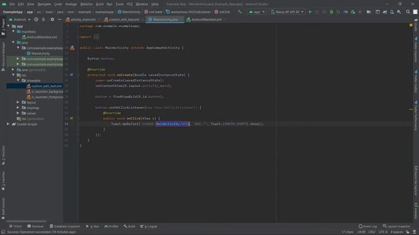Open Project panel settings gear icon
The width and height of the screenshot is (419, 235).
point(52,20)
